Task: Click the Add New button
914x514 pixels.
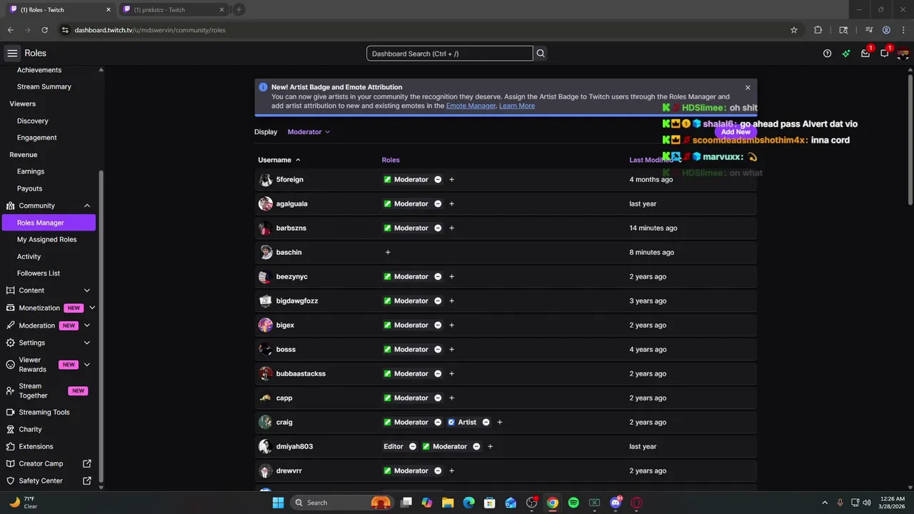Action: pos(735,132)
